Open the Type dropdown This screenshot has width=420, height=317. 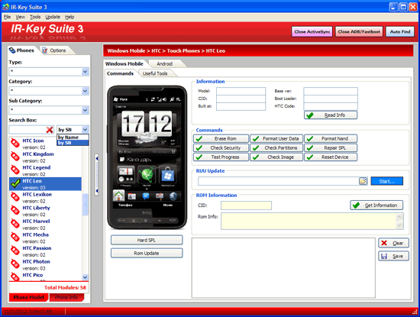coord(85,72)
